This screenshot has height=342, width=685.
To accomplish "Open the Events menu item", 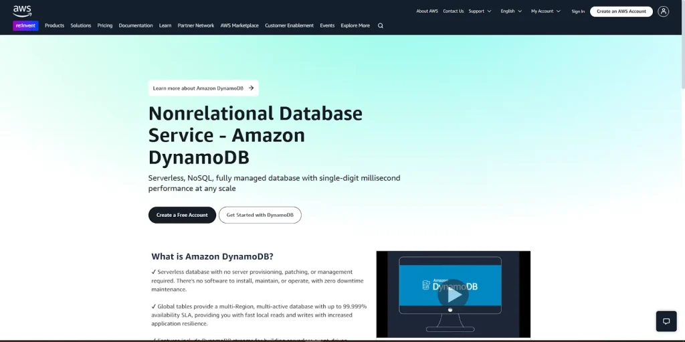I will pyautogui.click(x=327, y=26).
